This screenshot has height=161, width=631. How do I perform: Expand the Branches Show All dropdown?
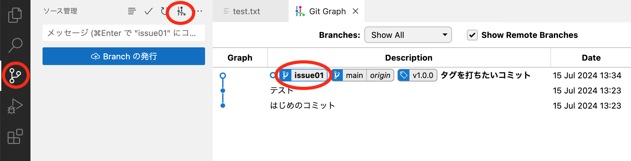[x=408, y=35]
